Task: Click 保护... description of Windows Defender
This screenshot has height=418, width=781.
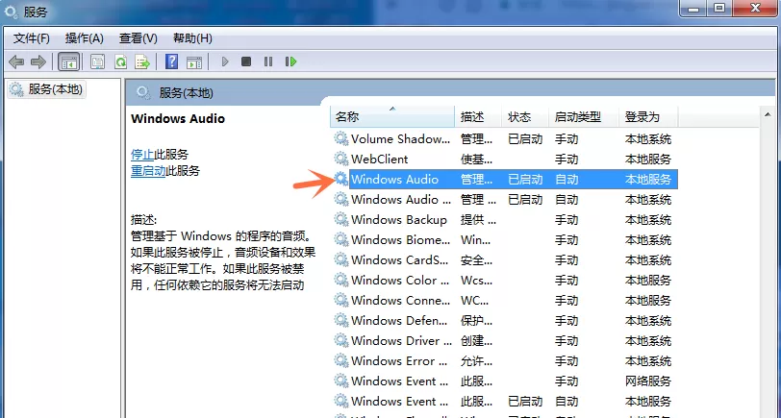Action: (x=476, y=321)
